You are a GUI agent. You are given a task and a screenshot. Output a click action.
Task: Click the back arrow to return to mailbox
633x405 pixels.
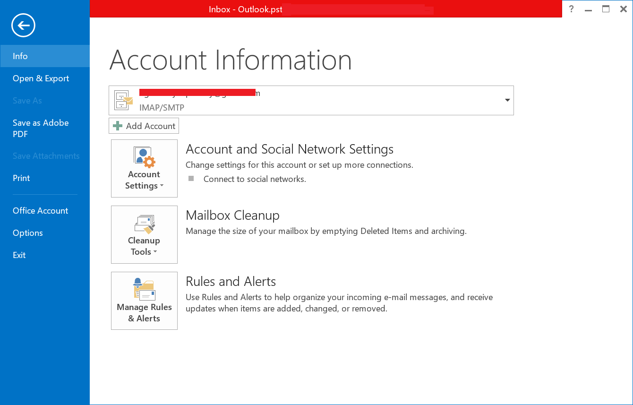[23, 26]
